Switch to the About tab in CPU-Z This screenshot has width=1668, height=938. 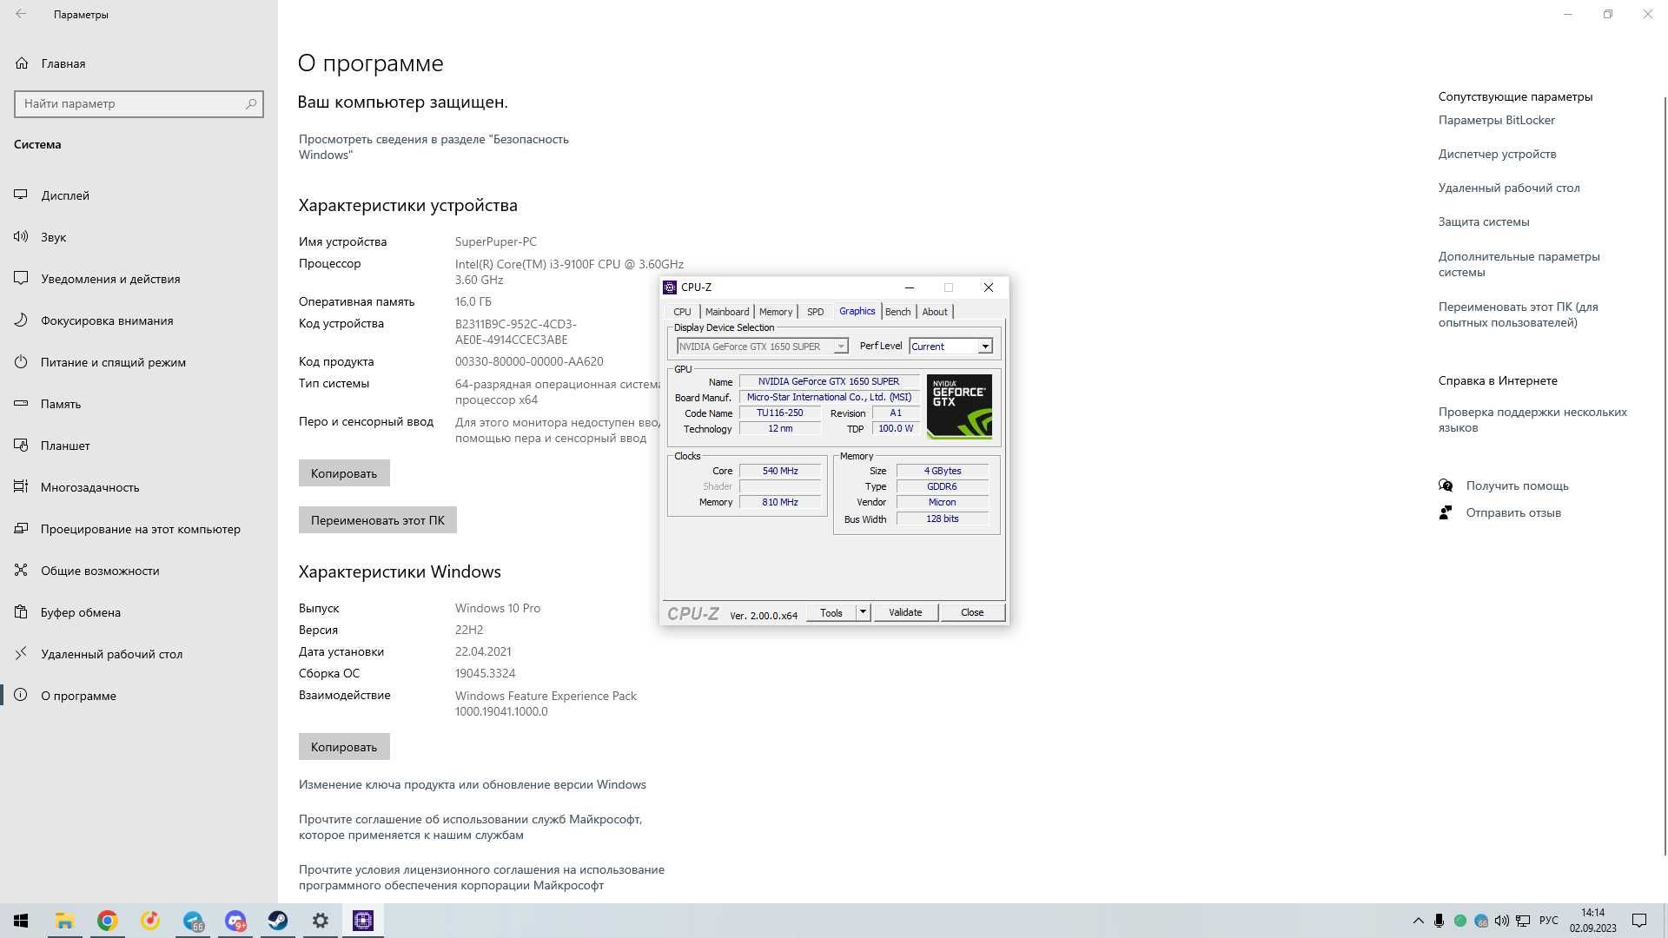click(935, 312)
